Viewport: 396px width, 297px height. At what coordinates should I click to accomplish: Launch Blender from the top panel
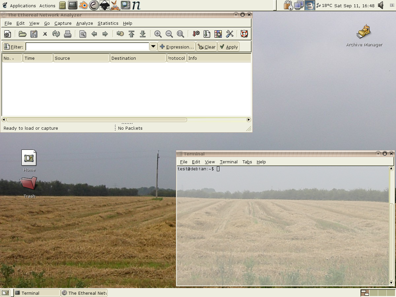[83, 5]
